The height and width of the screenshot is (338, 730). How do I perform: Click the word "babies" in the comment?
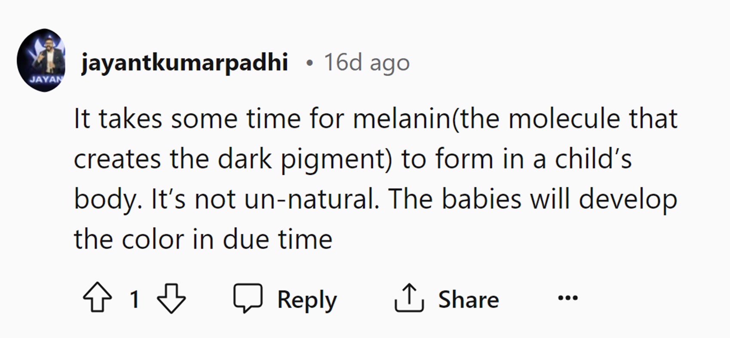pos(482,199)
